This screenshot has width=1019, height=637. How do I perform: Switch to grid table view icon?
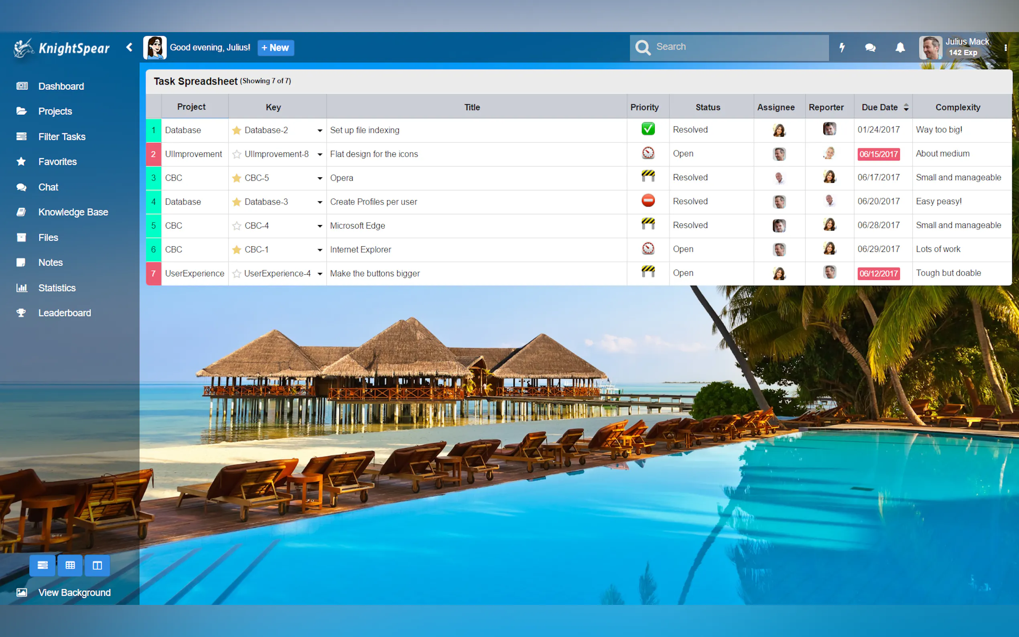pos(70,565)
